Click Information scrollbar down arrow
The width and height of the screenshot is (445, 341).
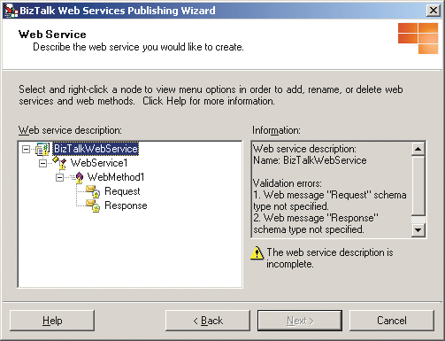[x=418, y=230]
